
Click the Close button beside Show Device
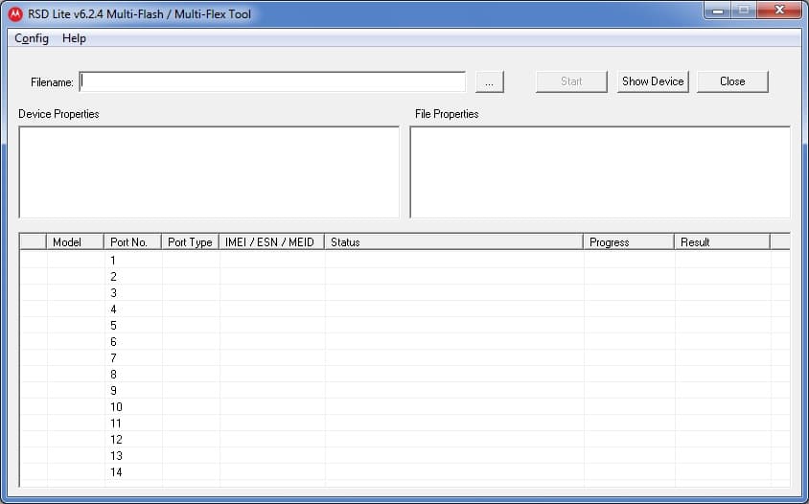coord(732,81)
